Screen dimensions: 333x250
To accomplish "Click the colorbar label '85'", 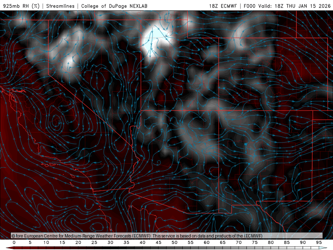I will pos(287,242).
